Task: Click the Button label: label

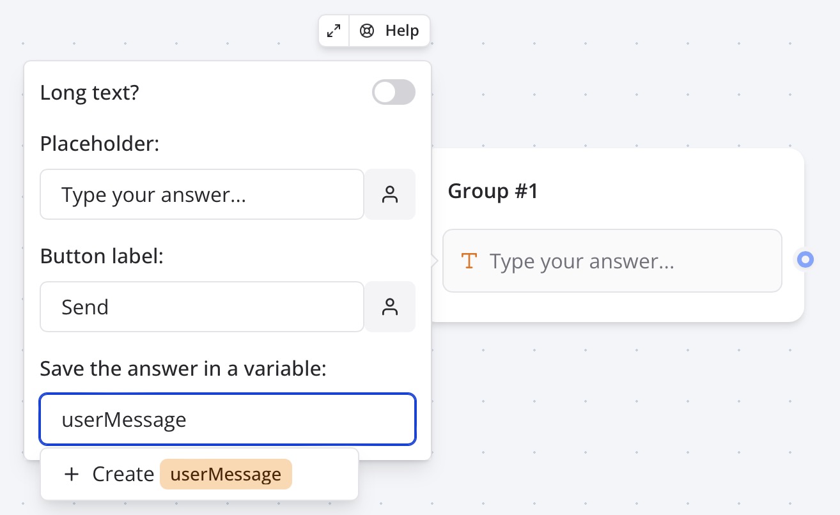Action: [x=102, y=256]
